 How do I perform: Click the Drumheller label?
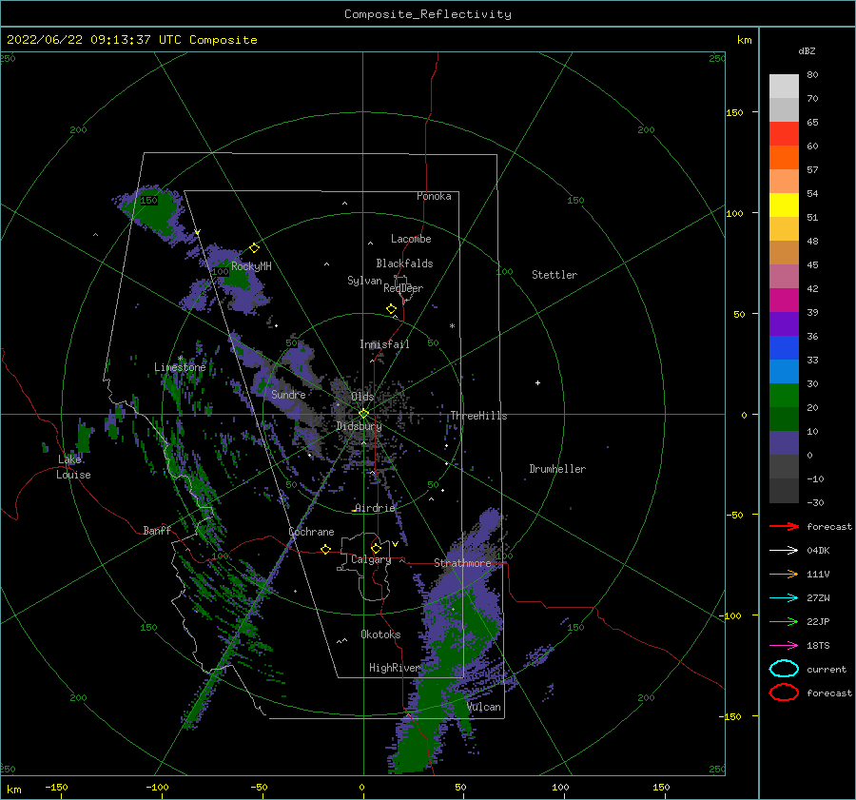(557, 469)
